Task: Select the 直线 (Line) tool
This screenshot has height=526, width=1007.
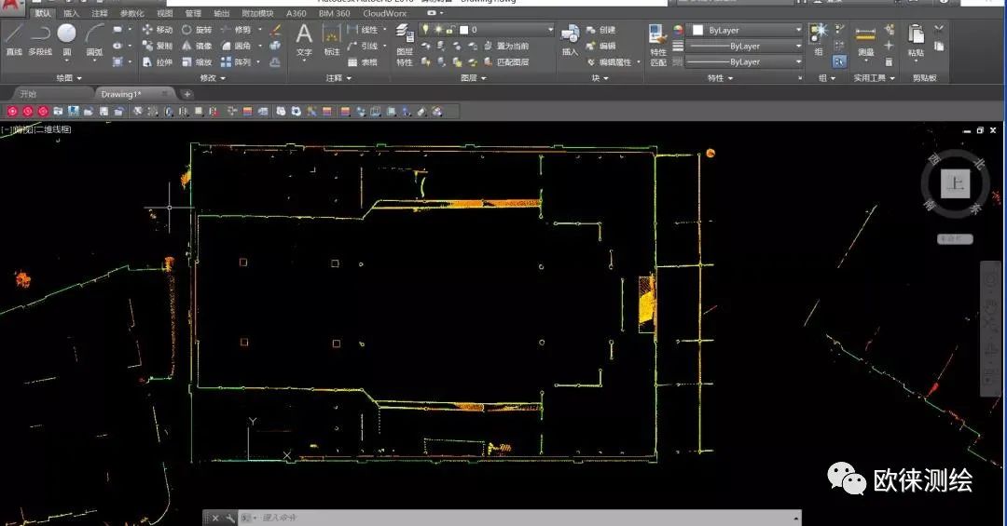Action: (x=13, y=40)
